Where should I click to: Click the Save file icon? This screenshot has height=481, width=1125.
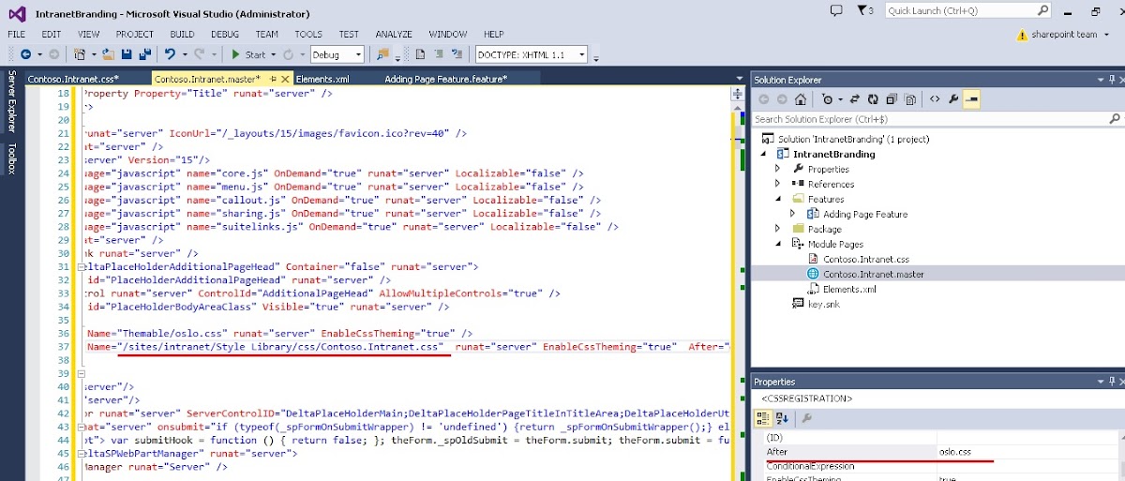pyautogui.click(x=127, y=55)
